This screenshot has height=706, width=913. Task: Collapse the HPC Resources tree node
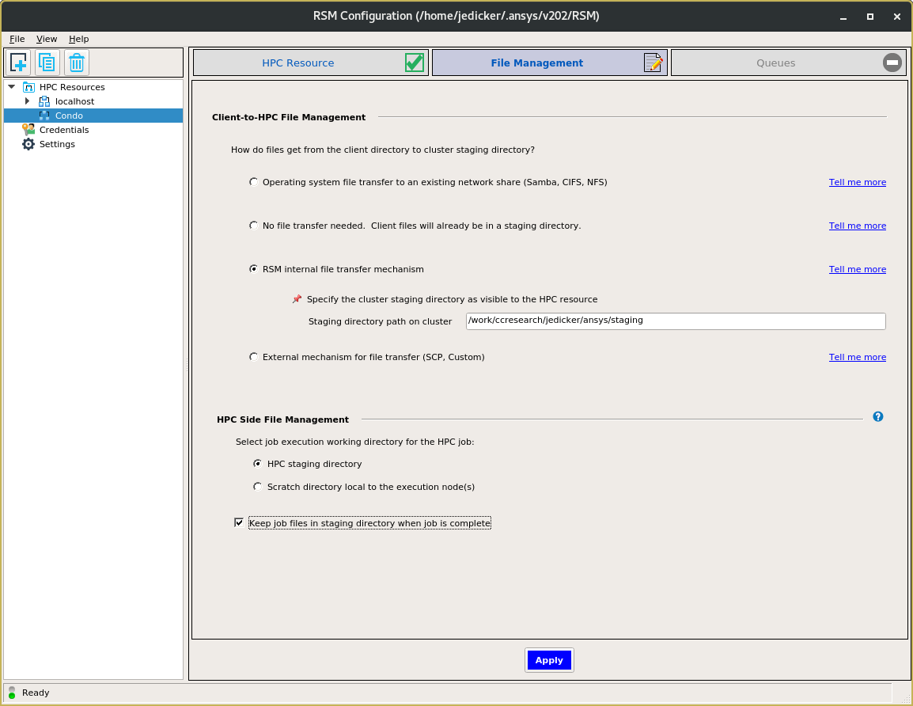click(12, 87)
